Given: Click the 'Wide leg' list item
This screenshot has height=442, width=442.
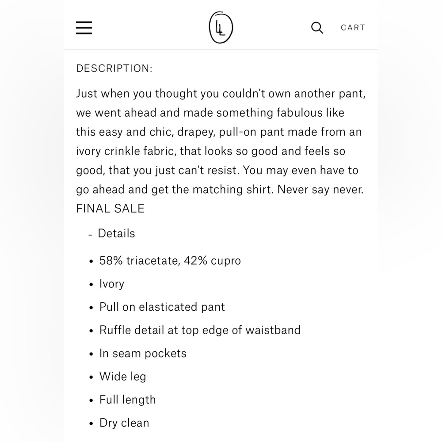Looking at the screenshot, I should coord(122,377).
